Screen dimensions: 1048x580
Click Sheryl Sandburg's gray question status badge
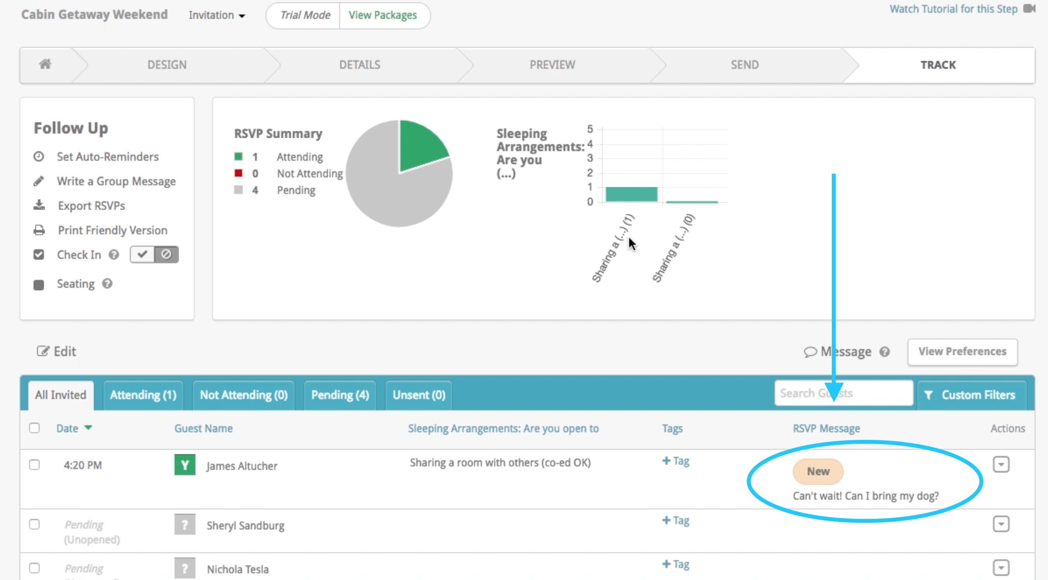(x=185, y=524)
